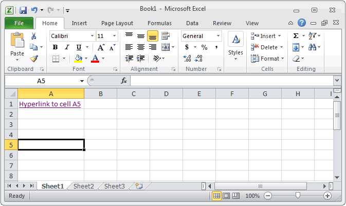The image size is (346, 206).
Task: Click the Fill down-arrow icon in Editing
Action: tap(296, 47)
